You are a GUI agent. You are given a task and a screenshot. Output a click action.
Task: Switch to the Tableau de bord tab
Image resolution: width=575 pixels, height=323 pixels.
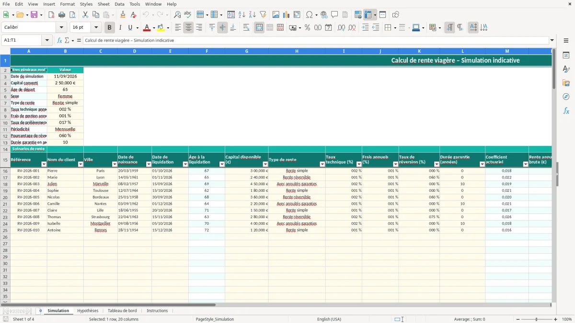(122, 311)
